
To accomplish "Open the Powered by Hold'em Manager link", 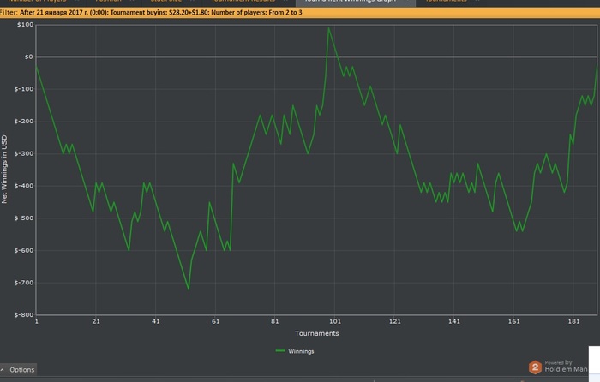I will (564, 367).
